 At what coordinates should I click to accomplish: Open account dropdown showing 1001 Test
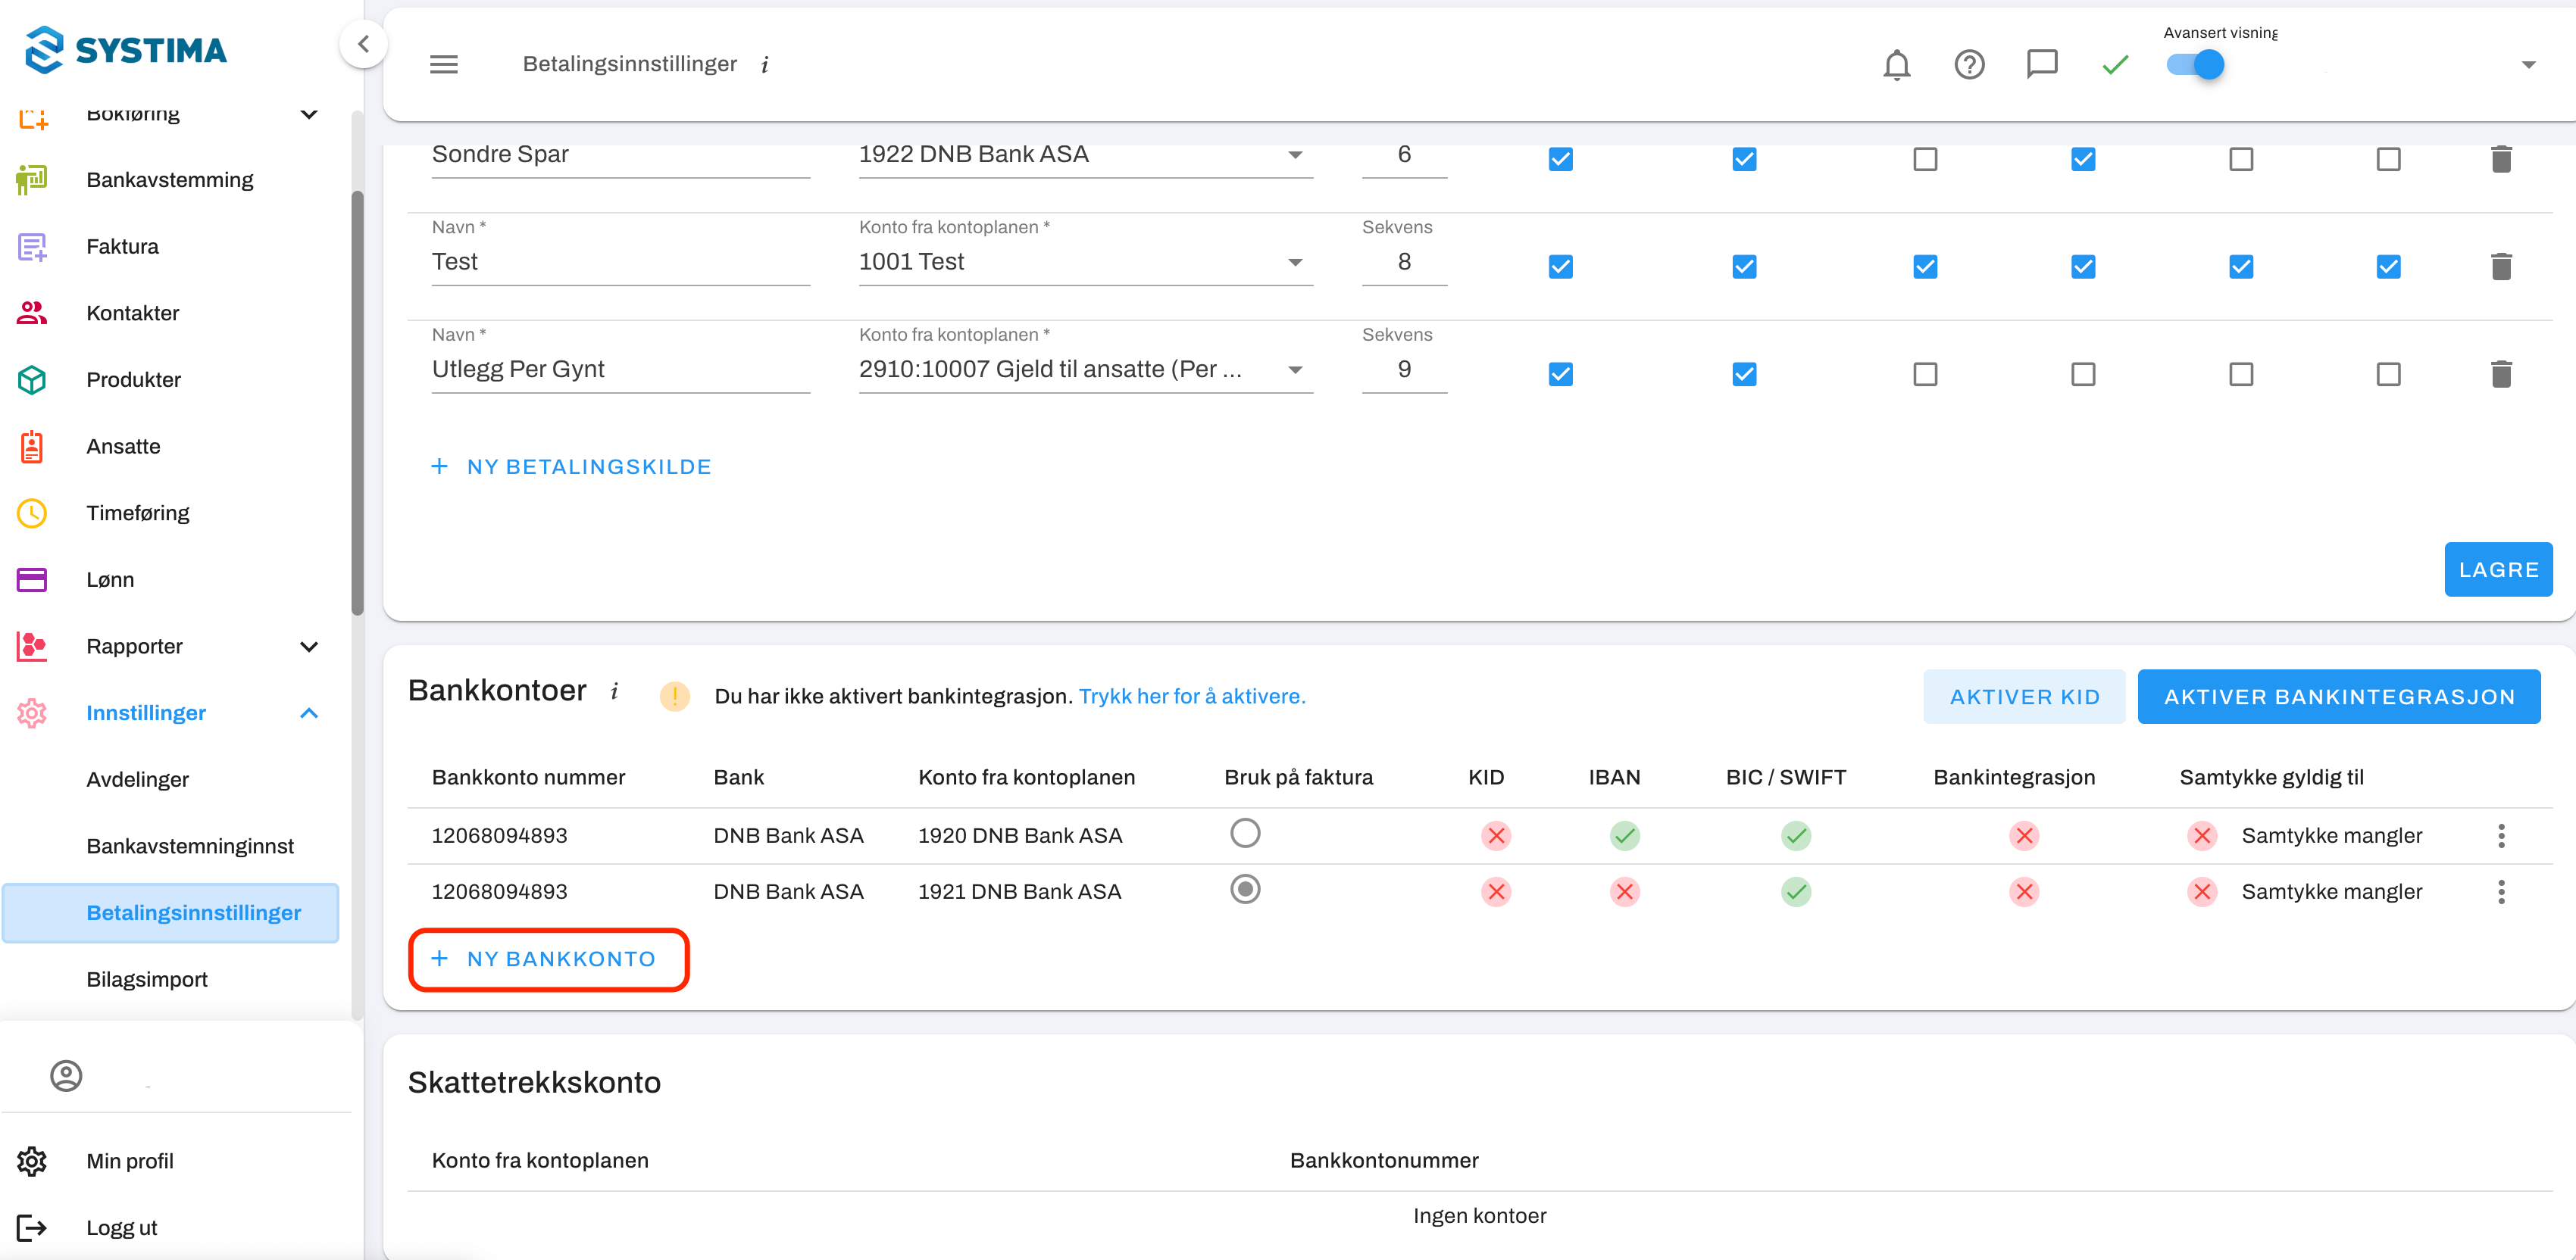[x=1085, y=262]
